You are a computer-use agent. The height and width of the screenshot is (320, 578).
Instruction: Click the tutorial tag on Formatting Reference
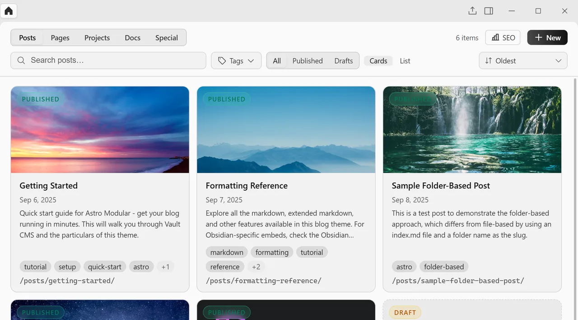(x=312, y=252)
